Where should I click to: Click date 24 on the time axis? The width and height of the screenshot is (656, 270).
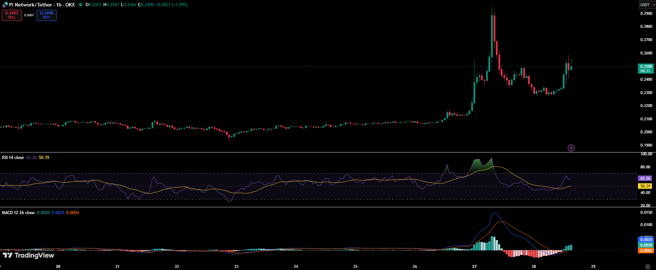click(296, 267)
